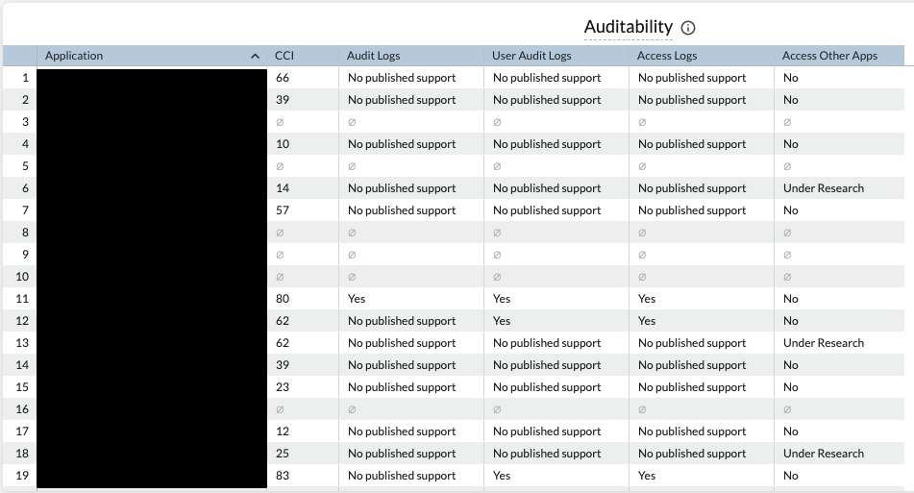Click Access Other Apps 'No' in row 11
This screenshot has width=914, height=493.
point(790,298)
